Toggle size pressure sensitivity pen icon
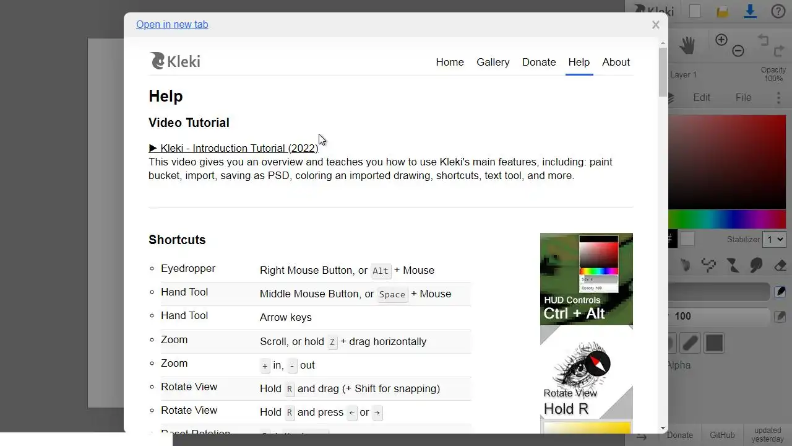The width and height of the screenshot is (792, 446). 780,292
